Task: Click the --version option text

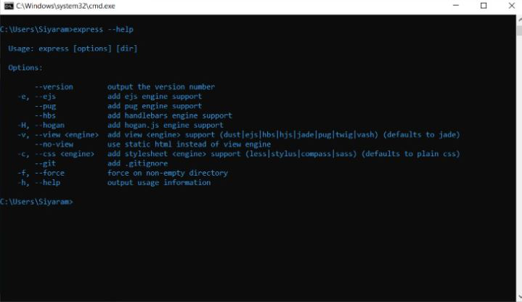Action: [x=54, y=87]
